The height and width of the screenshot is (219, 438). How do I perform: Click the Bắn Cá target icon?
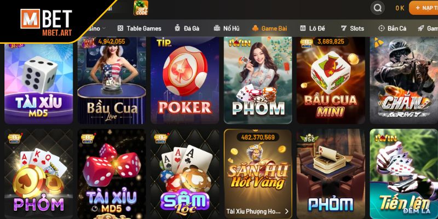click(381, 28)
